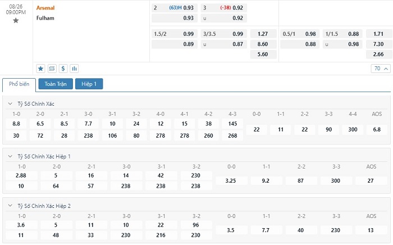Pick 3.25 odds for first-half 0-0

coord(231,181)
